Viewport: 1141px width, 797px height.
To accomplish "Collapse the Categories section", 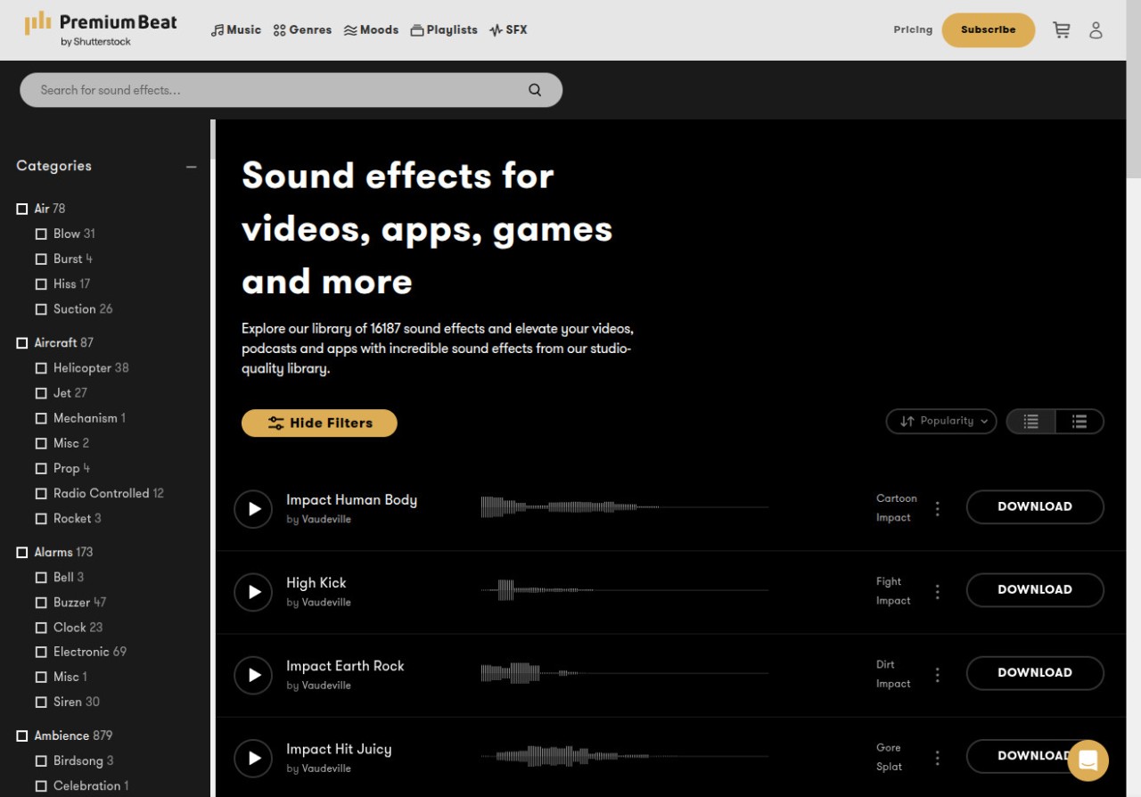I will tap(191, 167).
